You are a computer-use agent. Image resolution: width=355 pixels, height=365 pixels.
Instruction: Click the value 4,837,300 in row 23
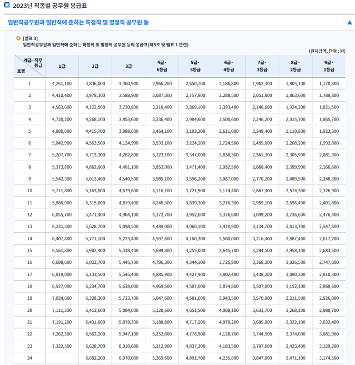[x=195, y=347]
